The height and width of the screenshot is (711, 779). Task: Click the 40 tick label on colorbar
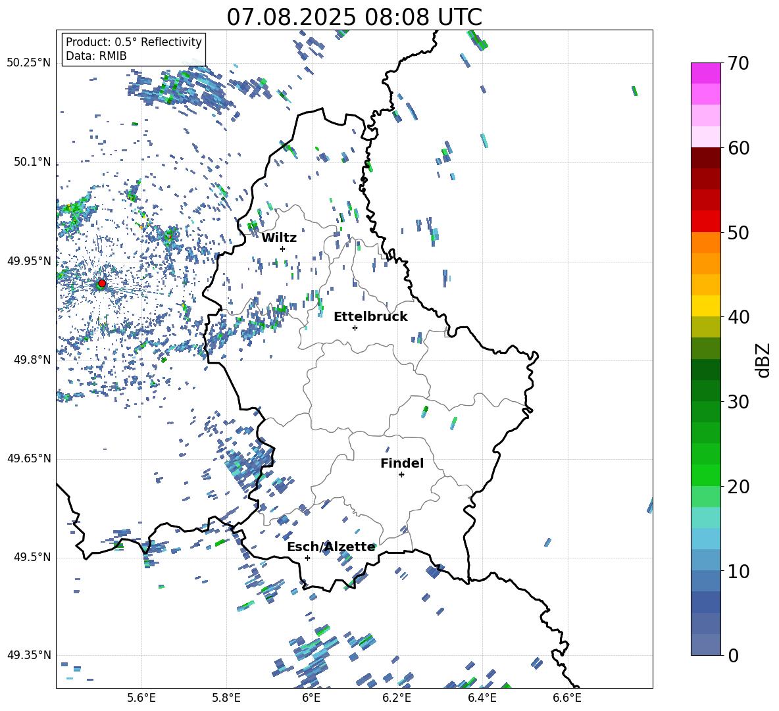tap(738, 317)
